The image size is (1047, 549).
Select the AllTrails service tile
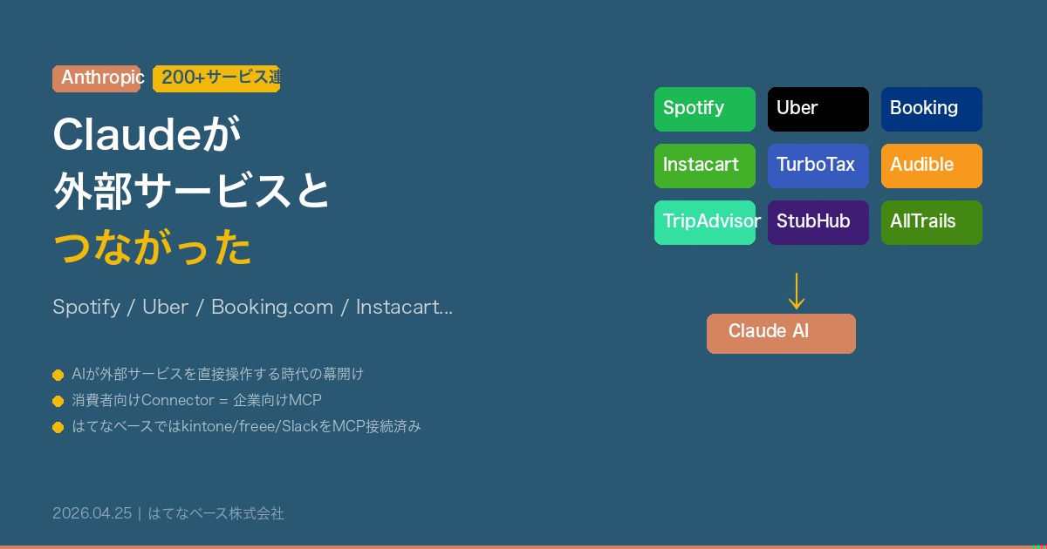[x=932, y=222]
